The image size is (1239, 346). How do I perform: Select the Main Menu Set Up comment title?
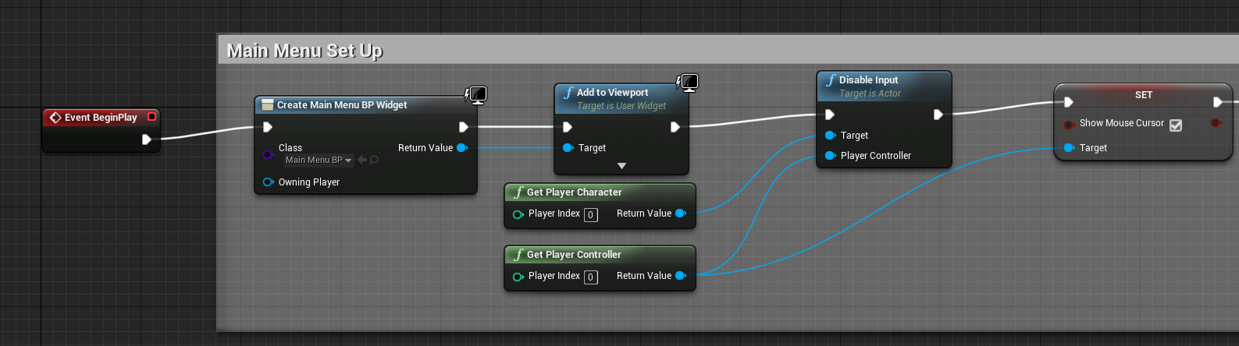coord(304,51)
